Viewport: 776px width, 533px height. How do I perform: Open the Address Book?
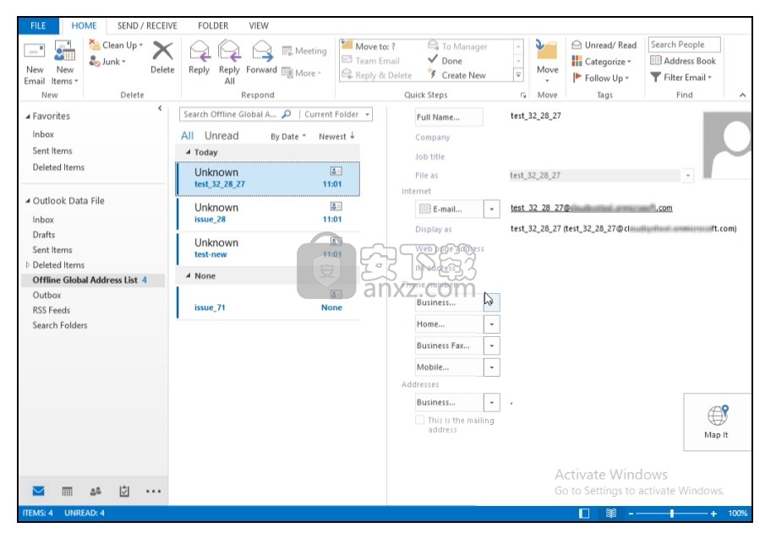pos(683,61)
